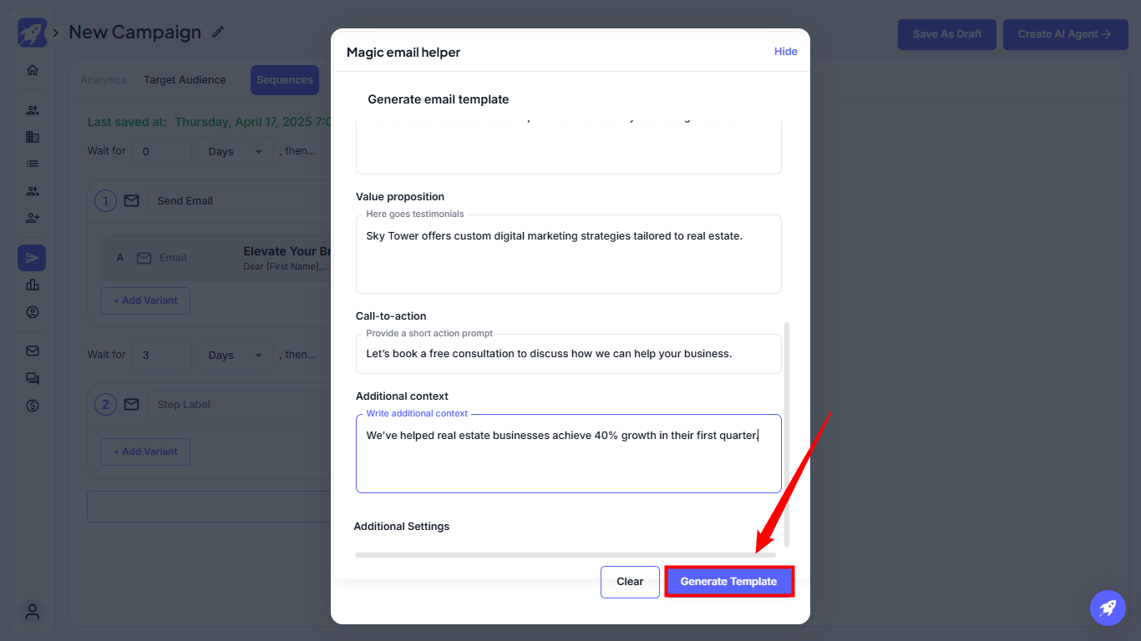Switch to the Target Audience tab
This screenshot has height=641, width=1141.
tap(185, 80)
